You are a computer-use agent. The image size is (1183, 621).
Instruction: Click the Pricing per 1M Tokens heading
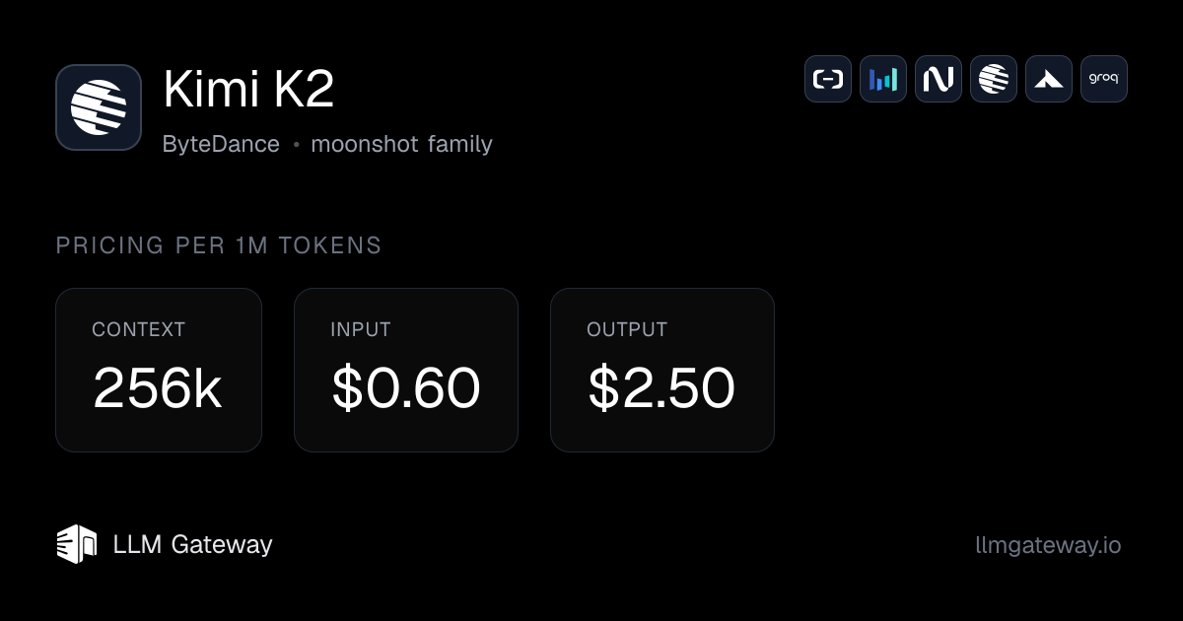point(219,245)
